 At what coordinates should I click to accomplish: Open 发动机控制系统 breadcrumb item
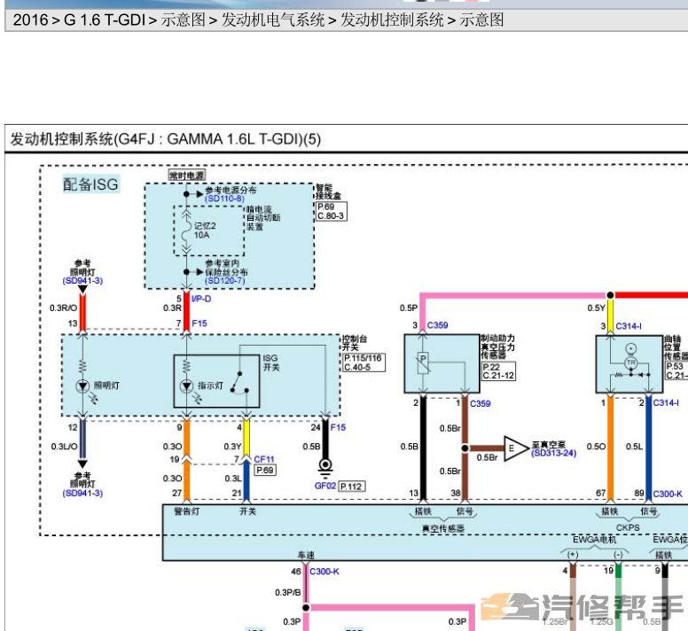click(x=392, y=19)
